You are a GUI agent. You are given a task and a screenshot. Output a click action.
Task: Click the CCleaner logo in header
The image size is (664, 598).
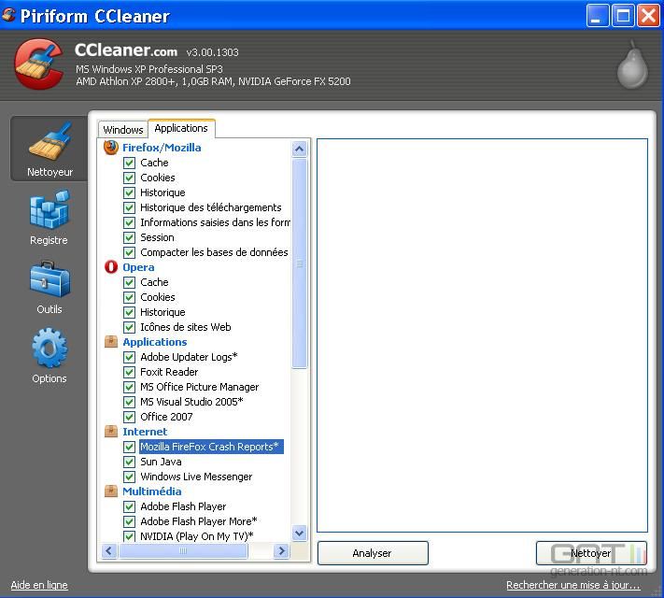[39, 64]
